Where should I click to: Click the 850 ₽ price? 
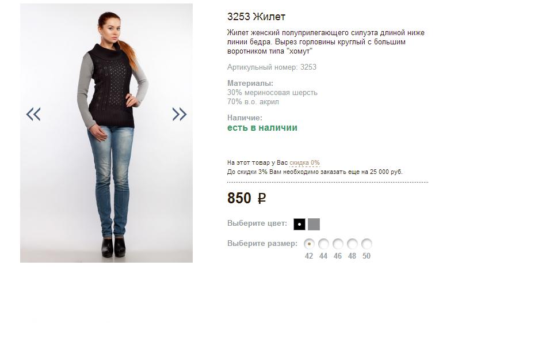tap(246, 198)
